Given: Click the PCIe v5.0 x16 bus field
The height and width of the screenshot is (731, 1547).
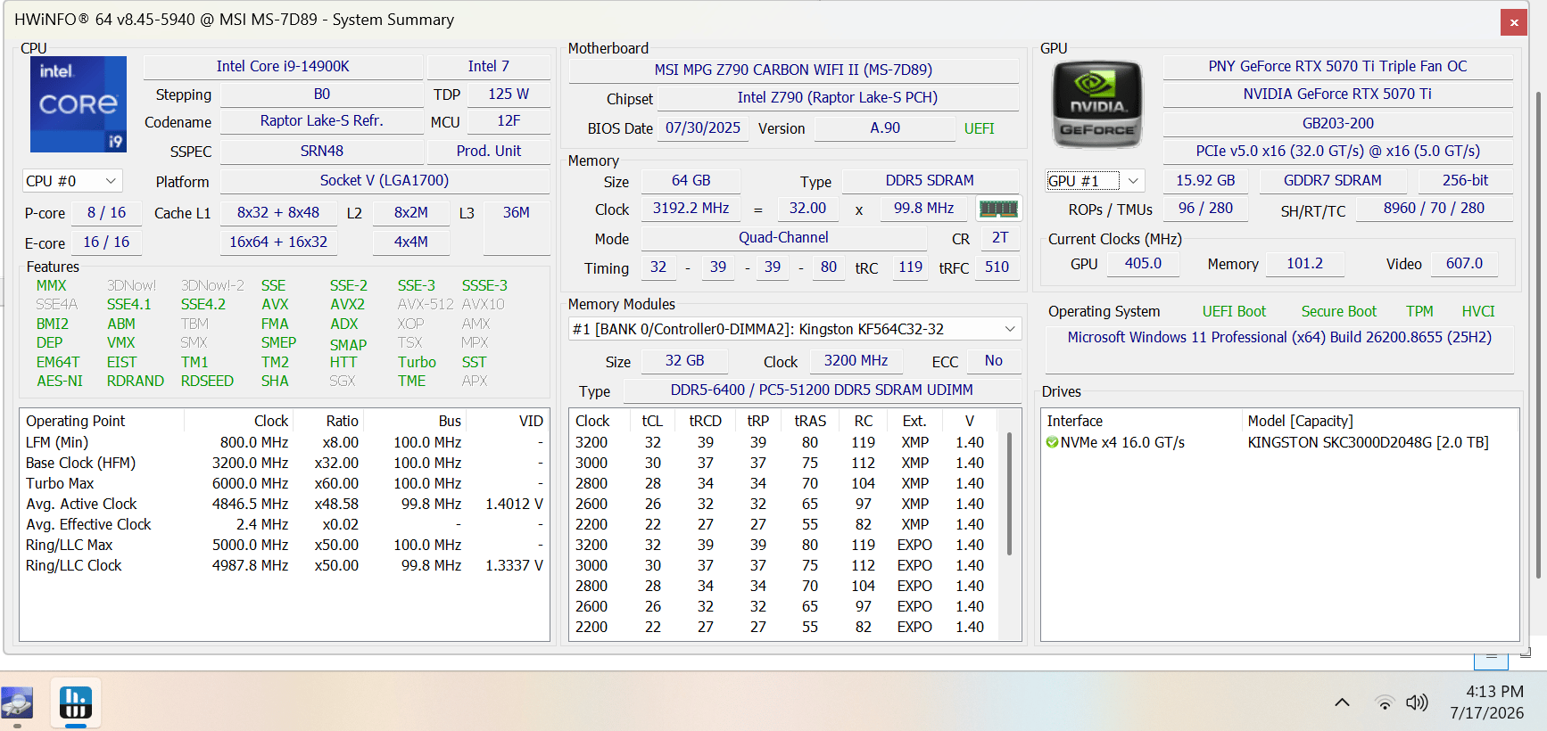Looking at the screenshot, I should tap(1337, 151).
